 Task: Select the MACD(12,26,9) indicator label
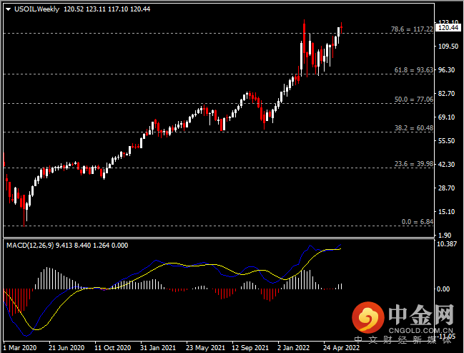pos(30,246)
